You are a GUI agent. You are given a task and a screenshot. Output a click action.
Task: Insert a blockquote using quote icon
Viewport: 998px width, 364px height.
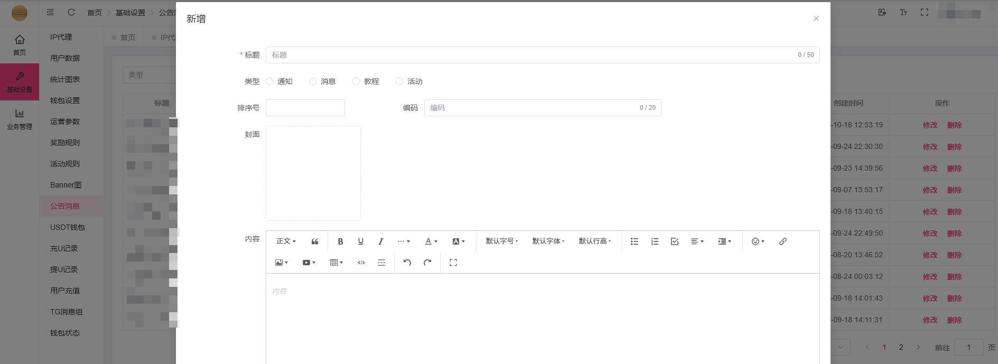point(315,241)
